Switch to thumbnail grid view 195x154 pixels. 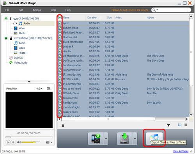[x=185, y=125]
